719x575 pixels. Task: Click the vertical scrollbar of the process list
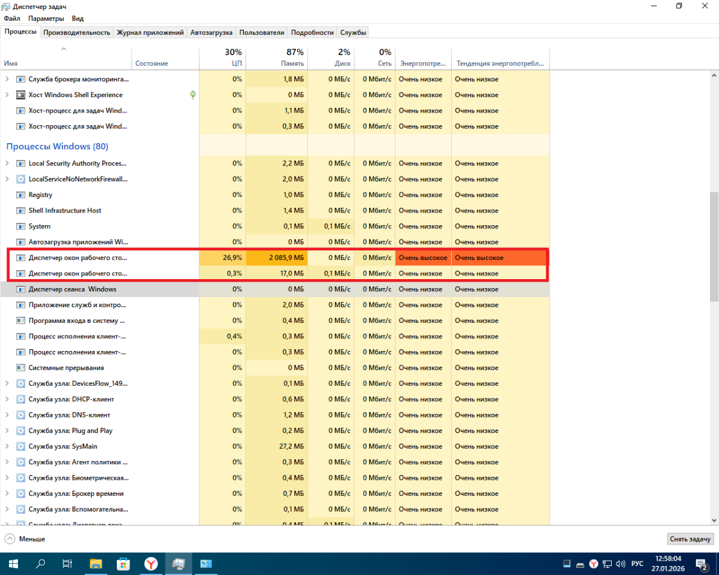[713, 246]
